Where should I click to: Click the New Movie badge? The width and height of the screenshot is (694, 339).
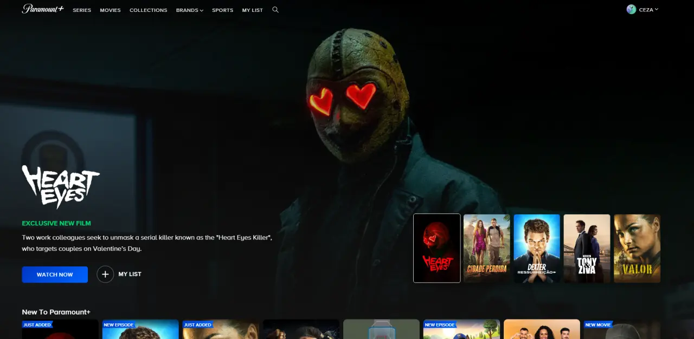tap(598, 324)
